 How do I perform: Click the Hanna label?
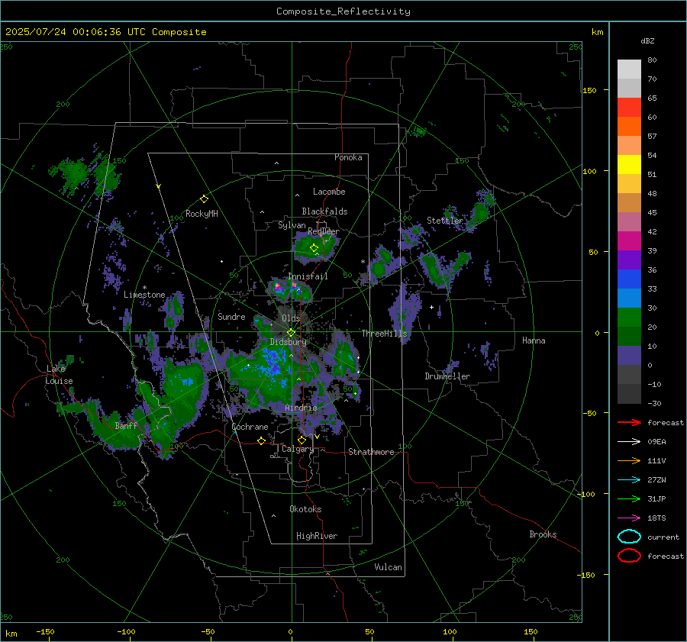[534, 340]
